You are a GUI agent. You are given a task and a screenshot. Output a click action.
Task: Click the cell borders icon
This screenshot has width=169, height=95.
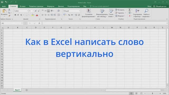(x=27, y=15)
